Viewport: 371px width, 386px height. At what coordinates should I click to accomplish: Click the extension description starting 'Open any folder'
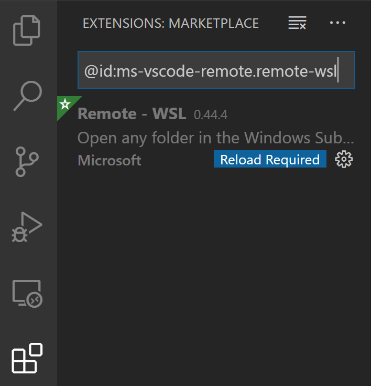coord(215,138)
